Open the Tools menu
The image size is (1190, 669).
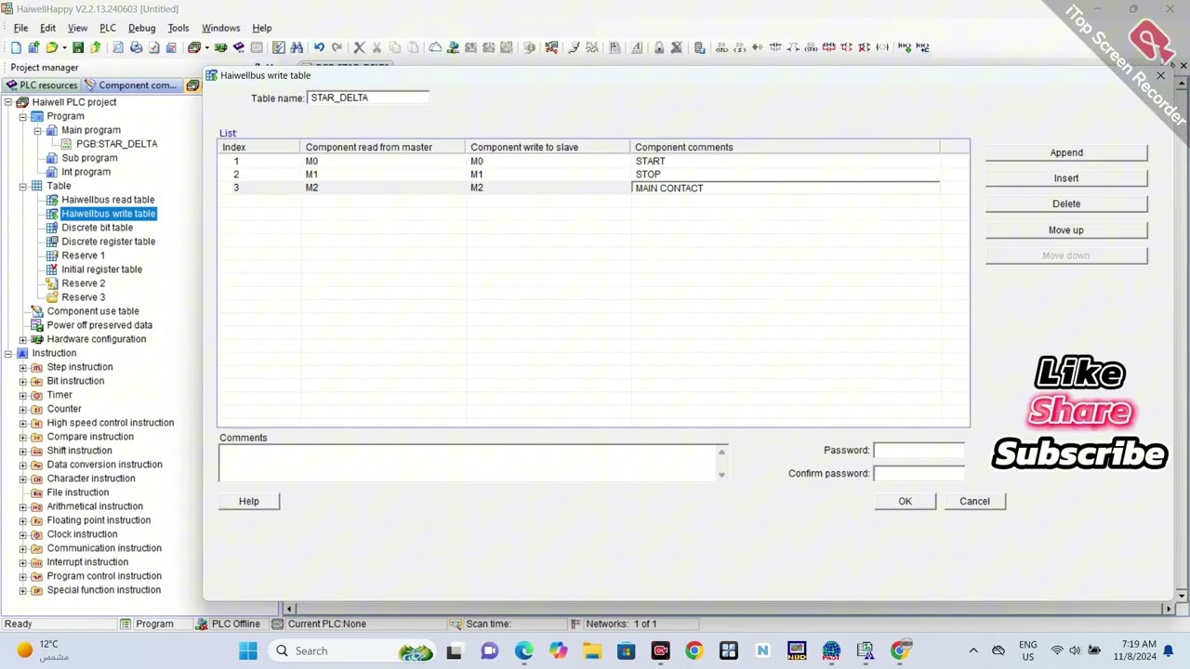178,28
